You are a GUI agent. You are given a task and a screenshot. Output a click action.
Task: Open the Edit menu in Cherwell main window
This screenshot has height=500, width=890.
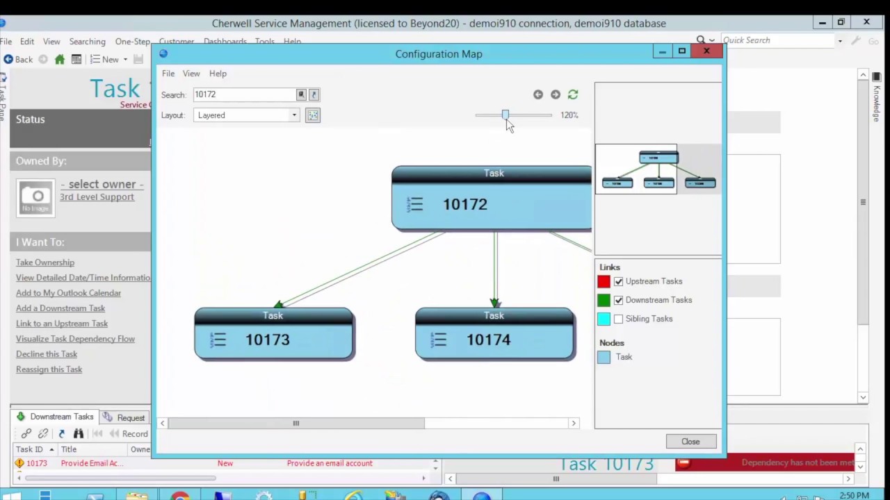click(27, 42)
